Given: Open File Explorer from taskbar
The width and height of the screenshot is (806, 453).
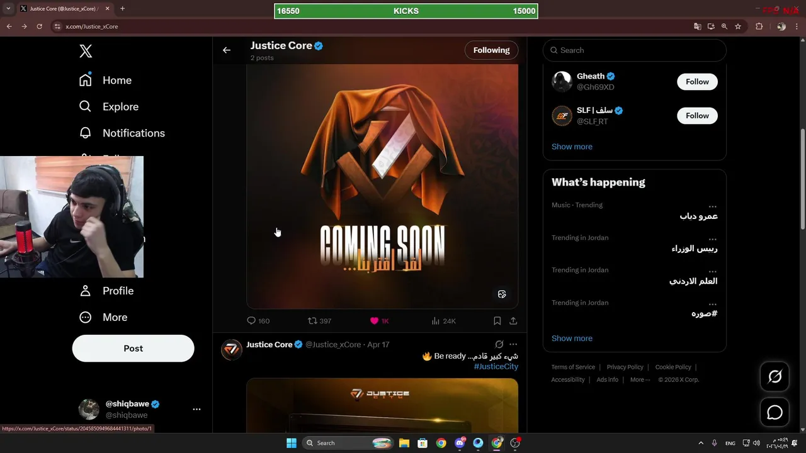Looking at the screenshot, I should pyautogui.click(x=404, y=443).
